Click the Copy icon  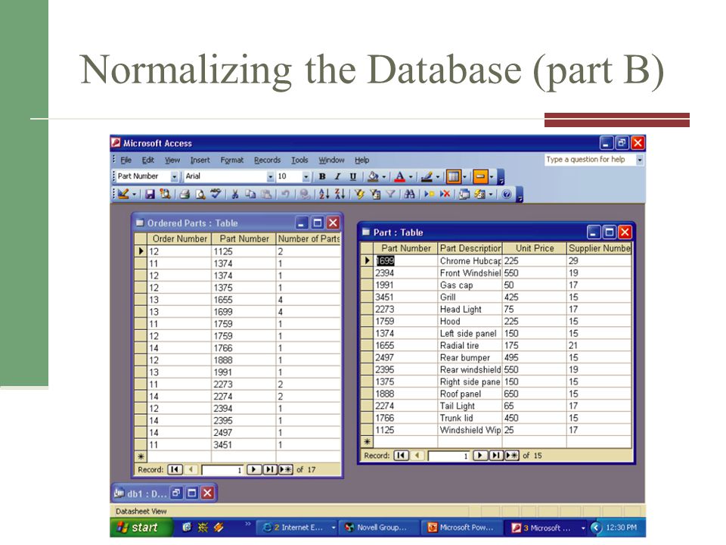pyautogui.click(x=250, y=195)
